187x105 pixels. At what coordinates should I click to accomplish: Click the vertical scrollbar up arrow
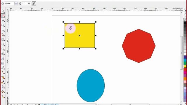(x=181, y=13)
